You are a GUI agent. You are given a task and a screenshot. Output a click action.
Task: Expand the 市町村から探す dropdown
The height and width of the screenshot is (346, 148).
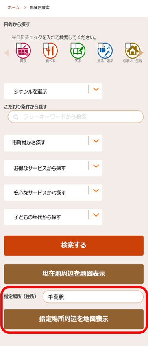point(53,143)
